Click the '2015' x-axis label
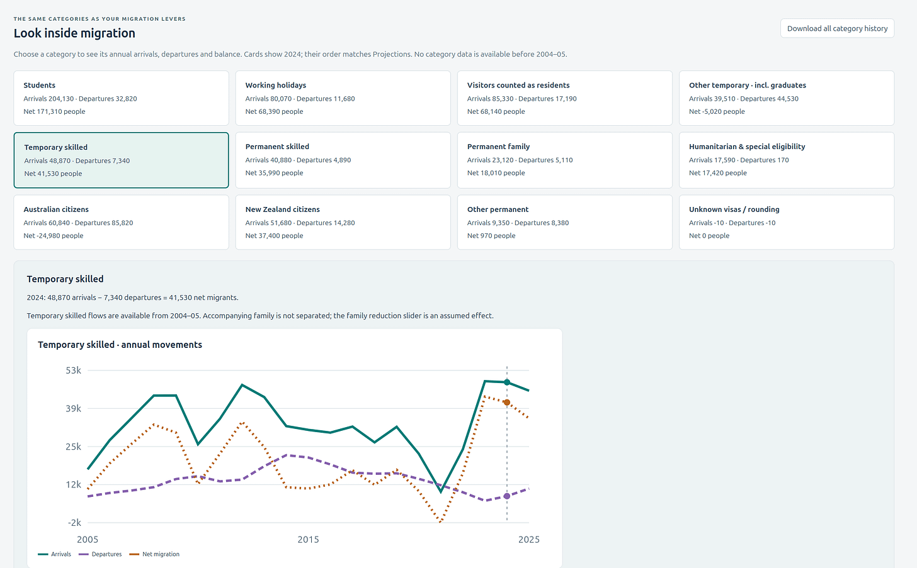Screen dimensions: 917x568 point(308,540)
